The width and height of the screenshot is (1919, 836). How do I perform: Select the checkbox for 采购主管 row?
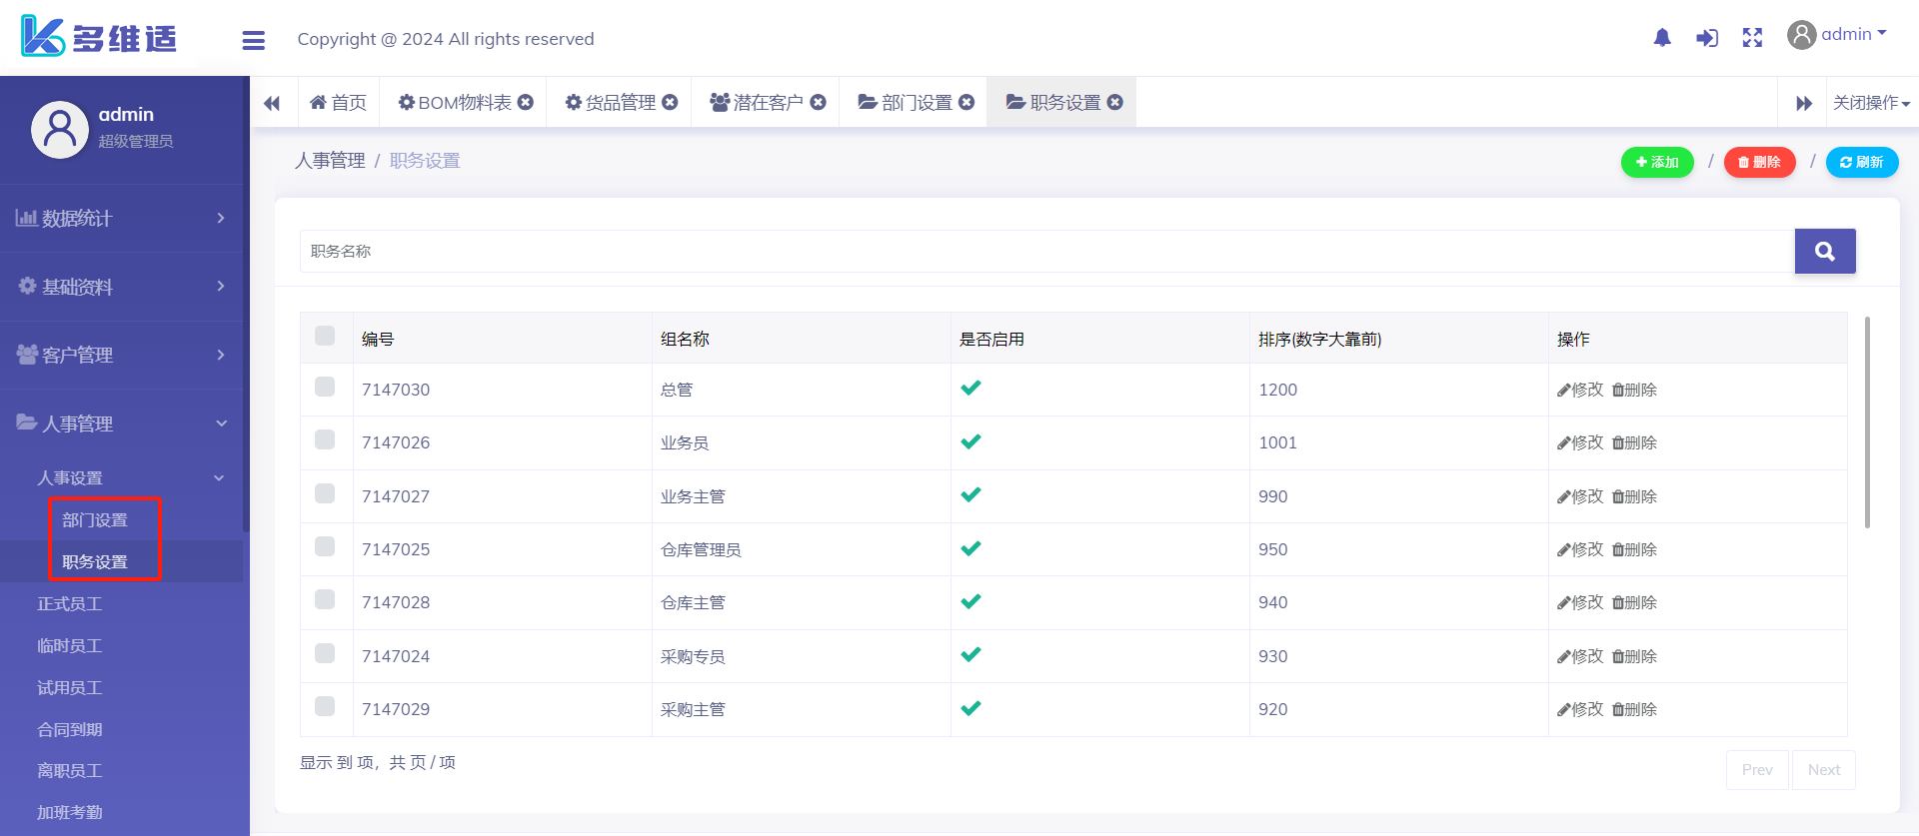click(x=325, y=707)
